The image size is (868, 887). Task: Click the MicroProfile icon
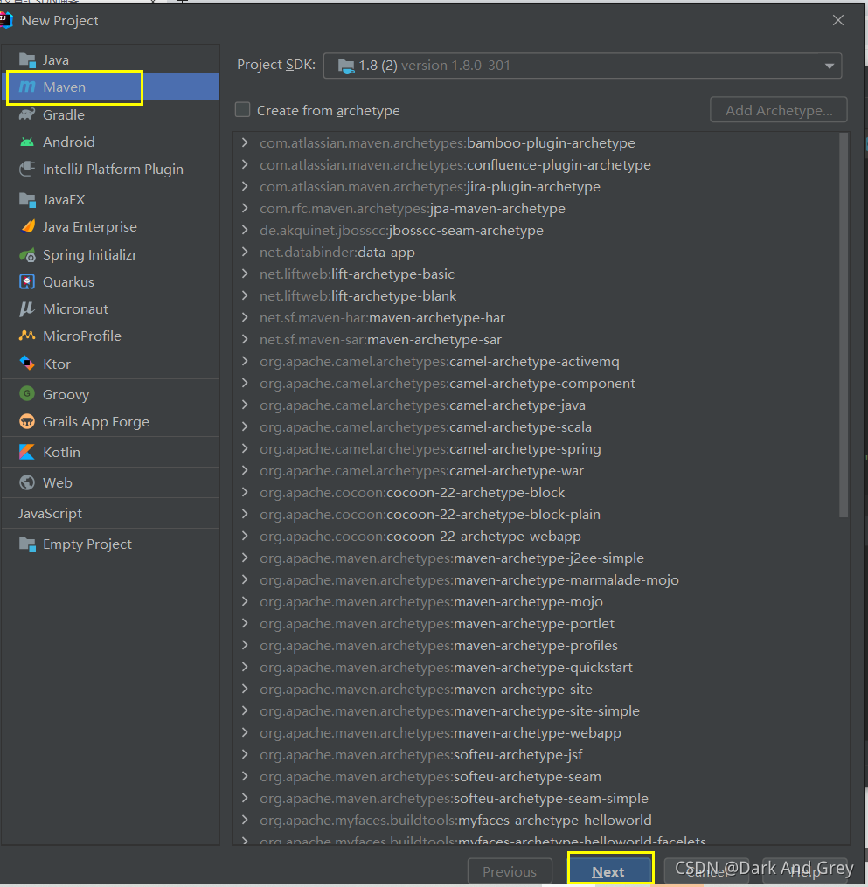[27, 336]
